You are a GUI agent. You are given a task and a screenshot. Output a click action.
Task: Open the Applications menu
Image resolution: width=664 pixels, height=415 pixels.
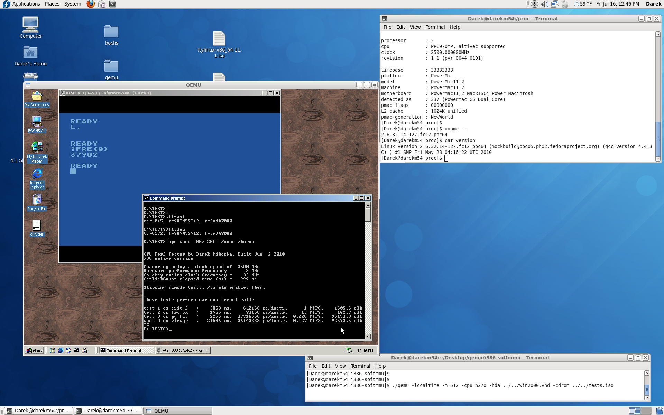pyautogui.click(x=26, y=4)
